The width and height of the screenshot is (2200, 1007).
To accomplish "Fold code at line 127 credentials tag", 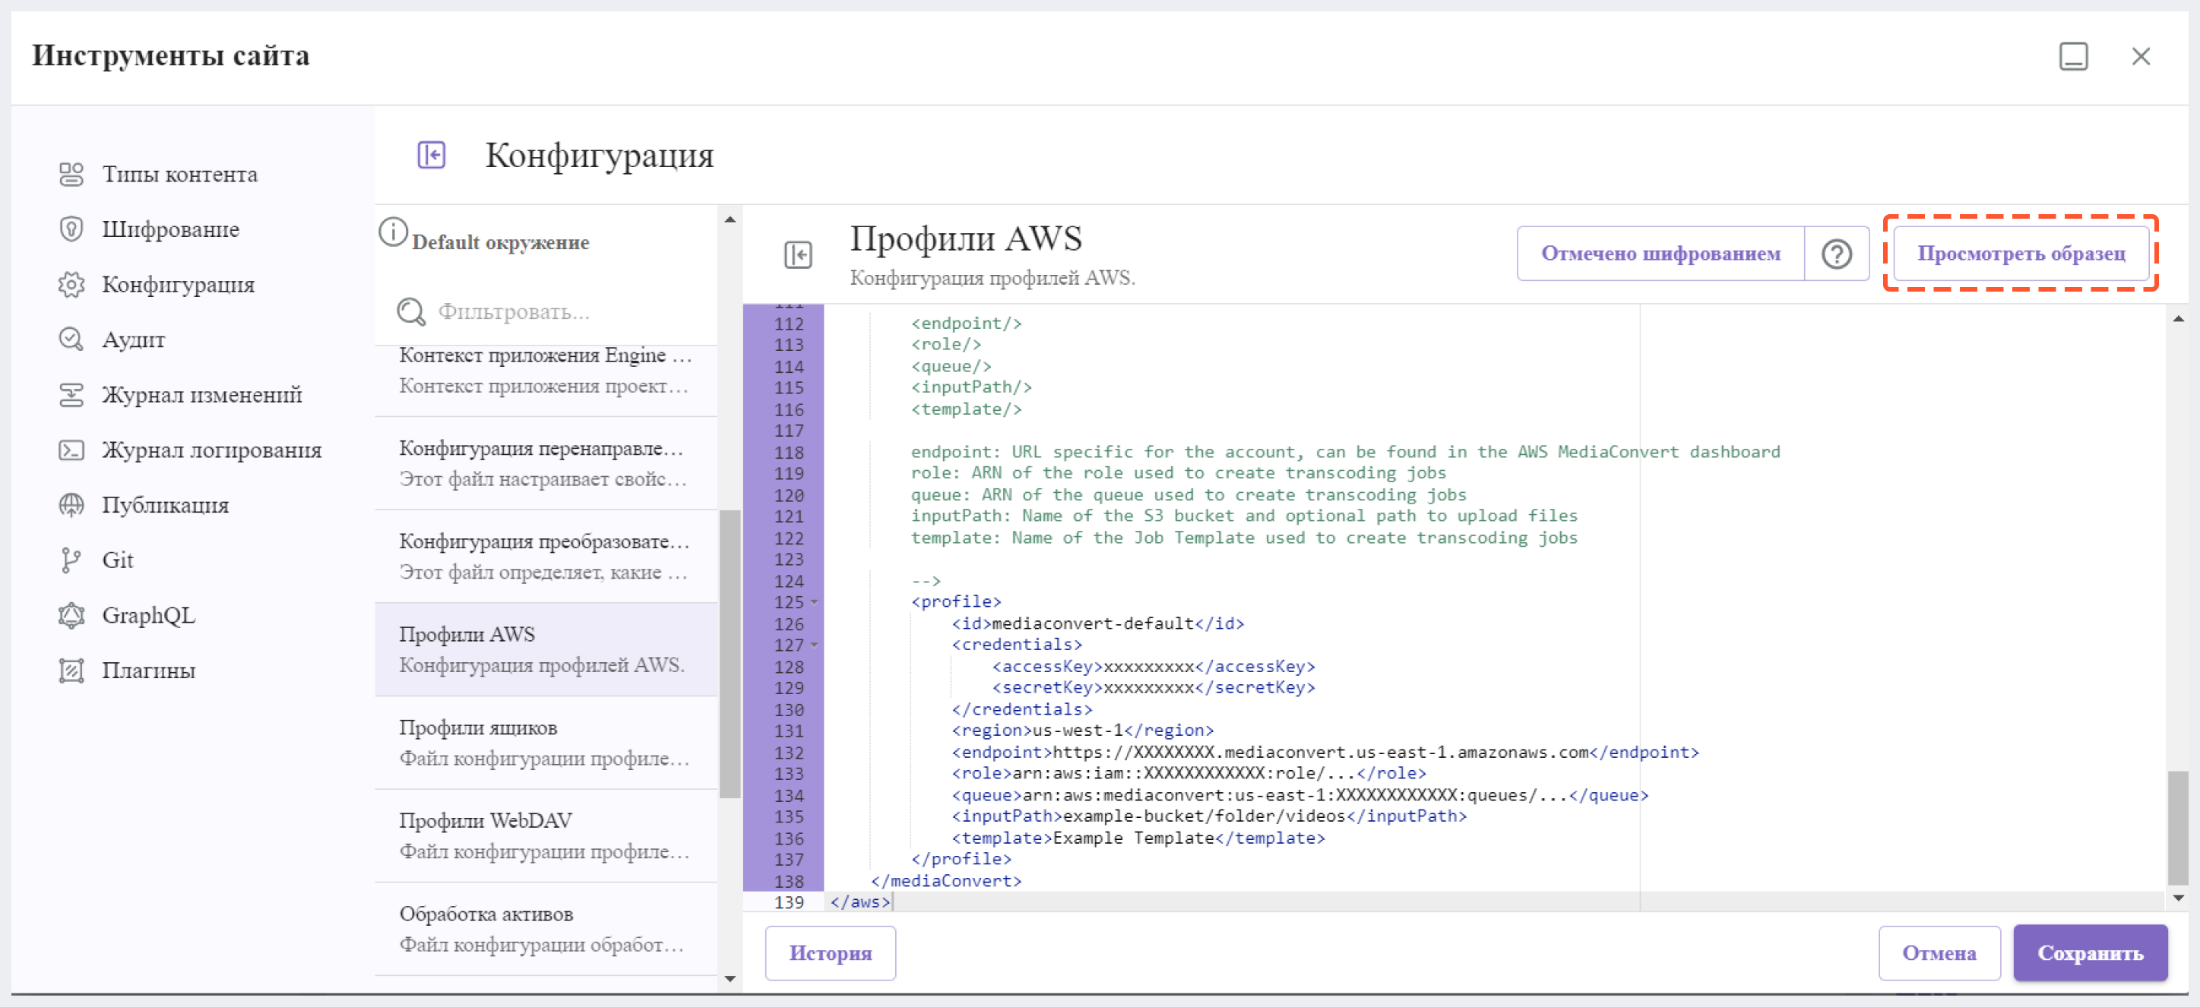I will tap(814, 646).
